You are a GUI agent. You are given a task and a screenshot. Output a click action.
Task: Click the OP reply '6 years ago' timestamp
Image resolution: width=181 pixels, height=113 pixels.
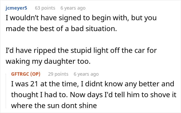(86, 74)
